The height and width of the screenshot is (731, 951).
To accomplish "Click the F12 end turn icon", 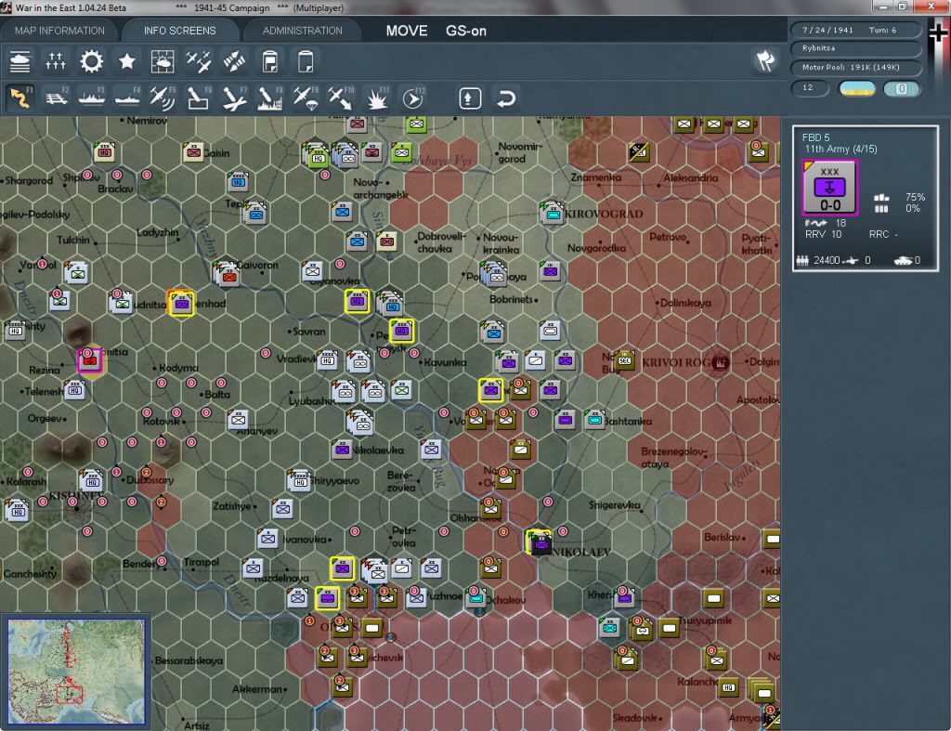I will point(413,98).
